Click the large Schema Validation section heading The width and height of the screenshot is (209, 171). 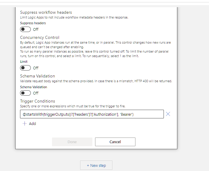pyautogui.click(x=37, y=76)
